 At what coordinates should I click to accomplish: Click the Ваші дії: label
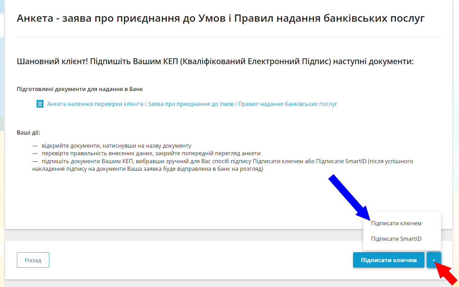tap(29, 132)
